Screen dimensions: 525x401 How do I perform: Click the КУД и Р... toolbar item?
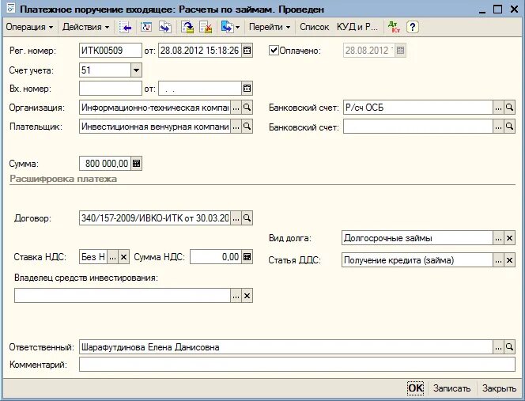click(357, 27)
